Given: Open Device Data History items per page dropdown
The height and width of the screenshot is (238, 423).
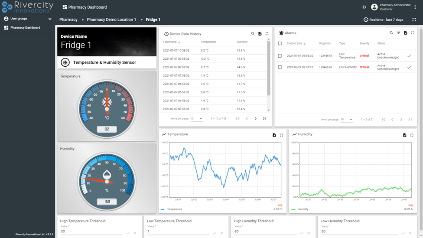Looking at the screenshot, I should (x=197, y=119).
